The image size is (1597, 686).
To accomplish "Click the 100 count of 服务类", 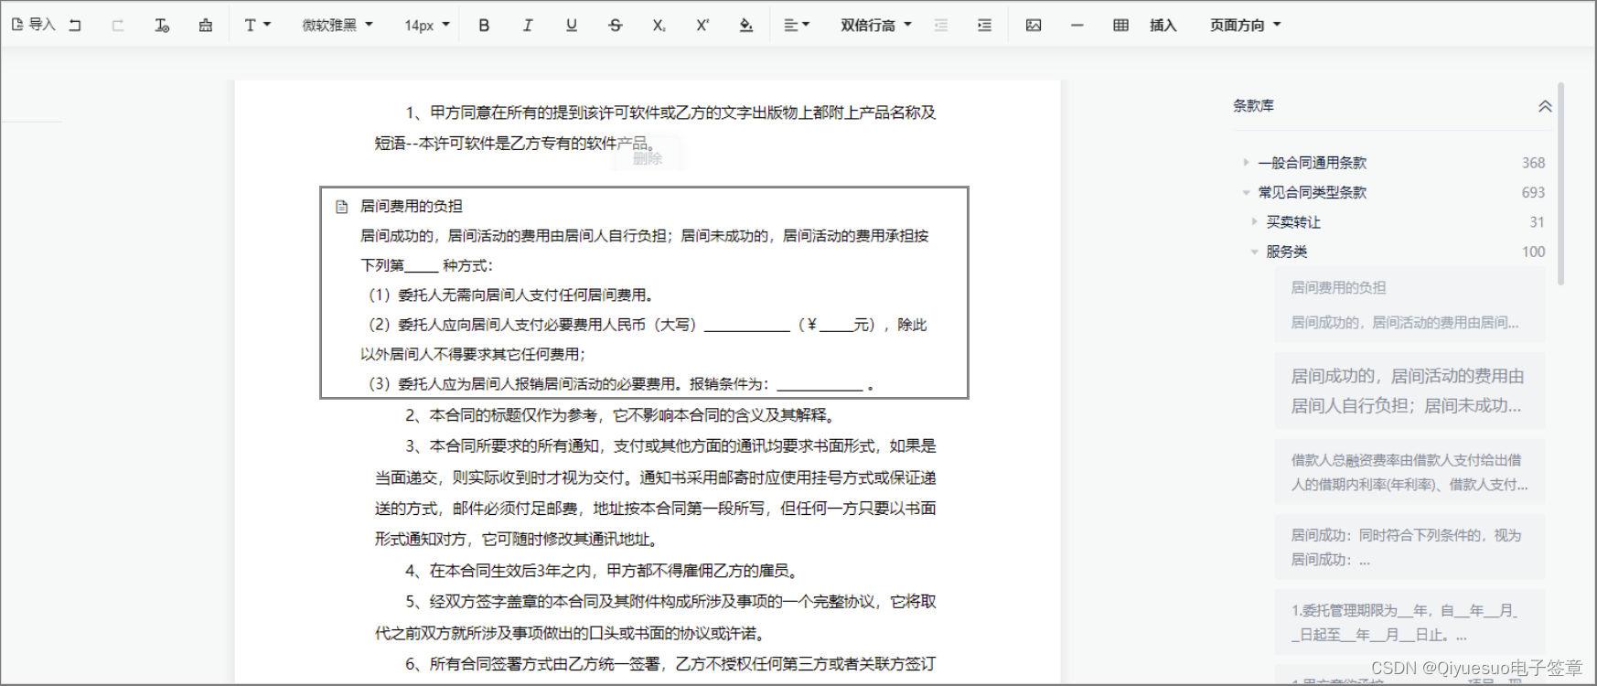I will coord(1533,252).
